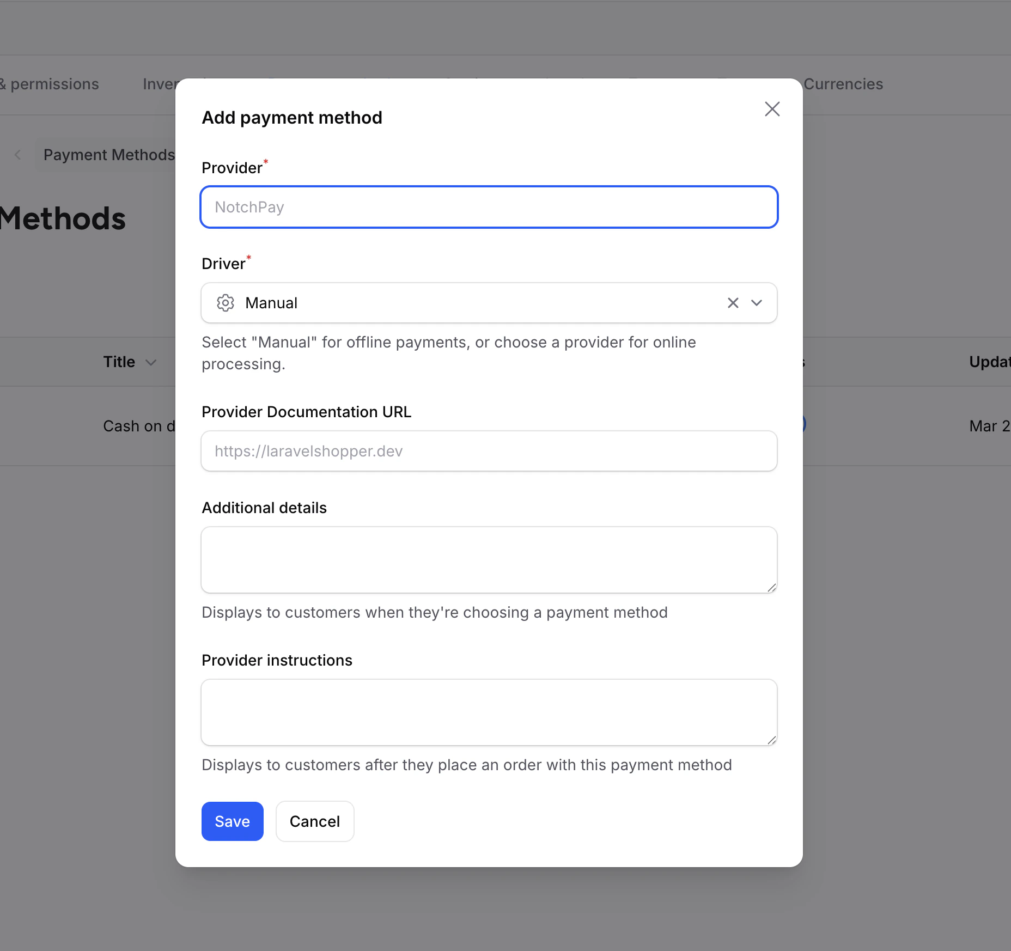Screen dimensions: 1011x951
Task: Open the Title column sort dropdown
Action: [x=151, y=362]
